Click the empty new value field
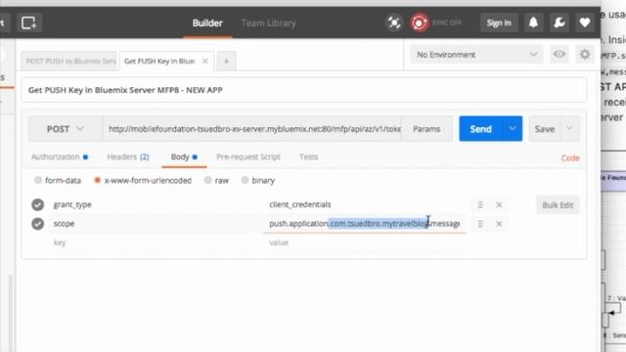The width and height of the screenshot is (626, 352). [x=365, y=242]
